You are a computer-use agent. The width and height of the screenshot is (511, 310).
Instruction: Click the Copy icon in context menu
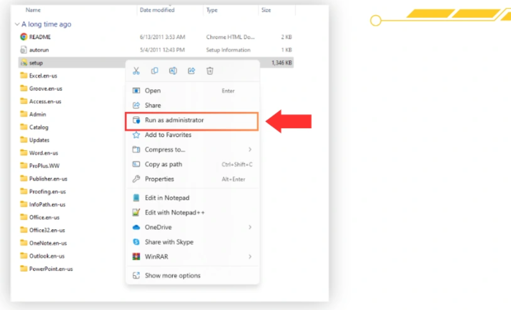tap(154, 71)
